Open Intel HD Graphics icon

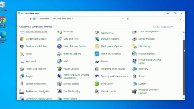pos(97,54)
